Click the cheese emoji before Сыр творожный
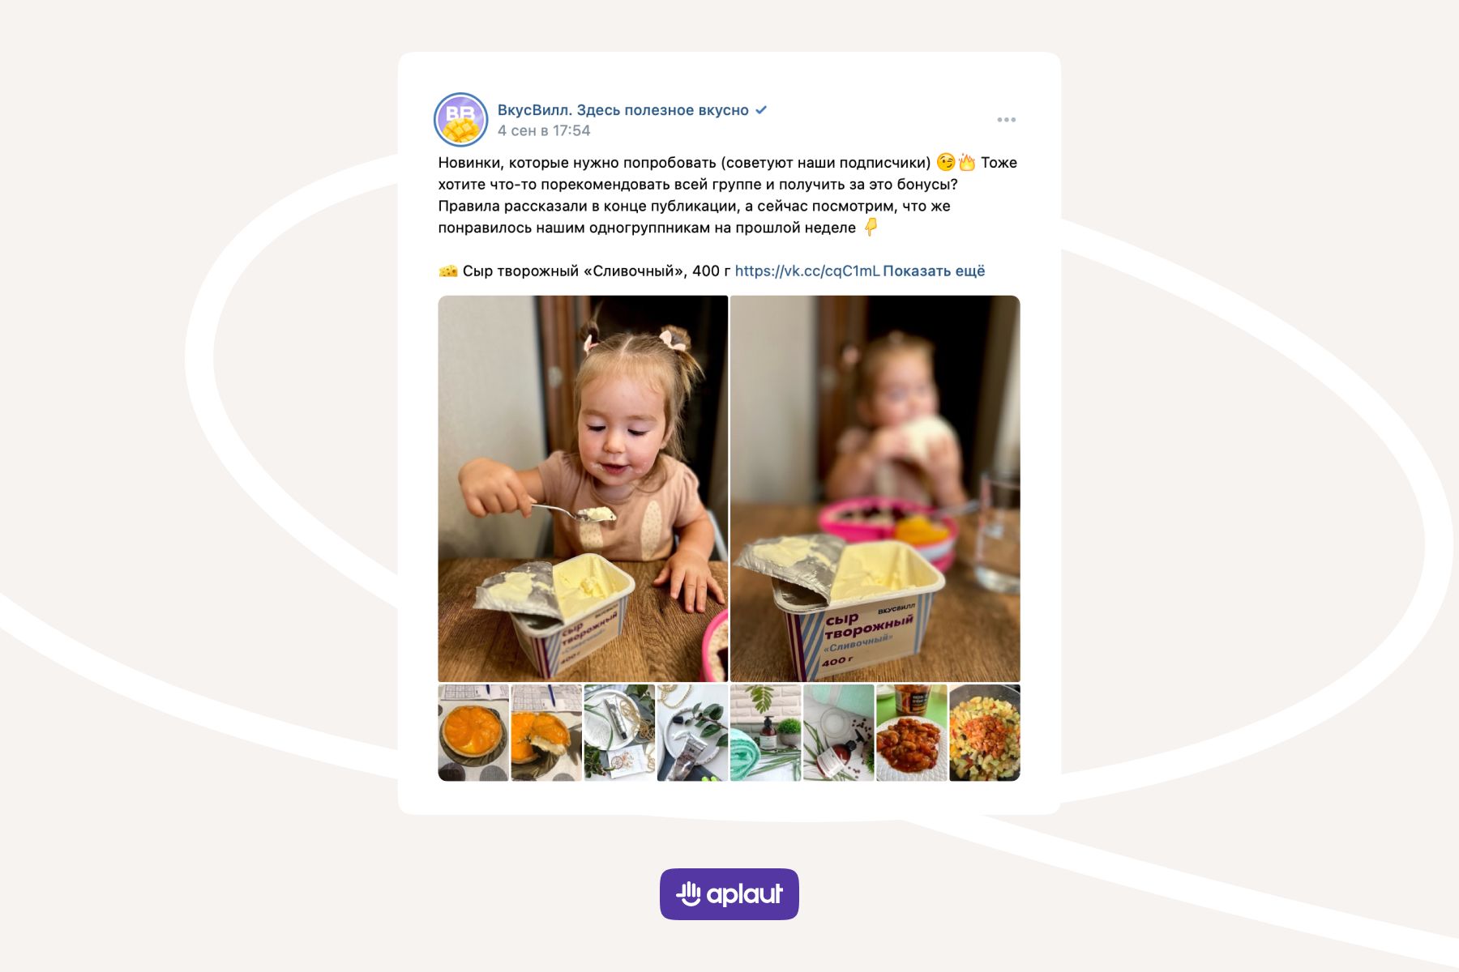The height and width of the screenshot is (972, 1459). point(447,271)
